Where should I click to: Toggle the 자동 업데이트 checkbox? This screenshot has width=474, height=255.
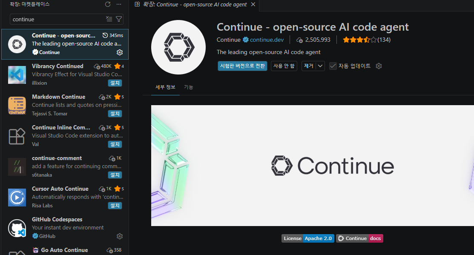(x=333, y=66)
